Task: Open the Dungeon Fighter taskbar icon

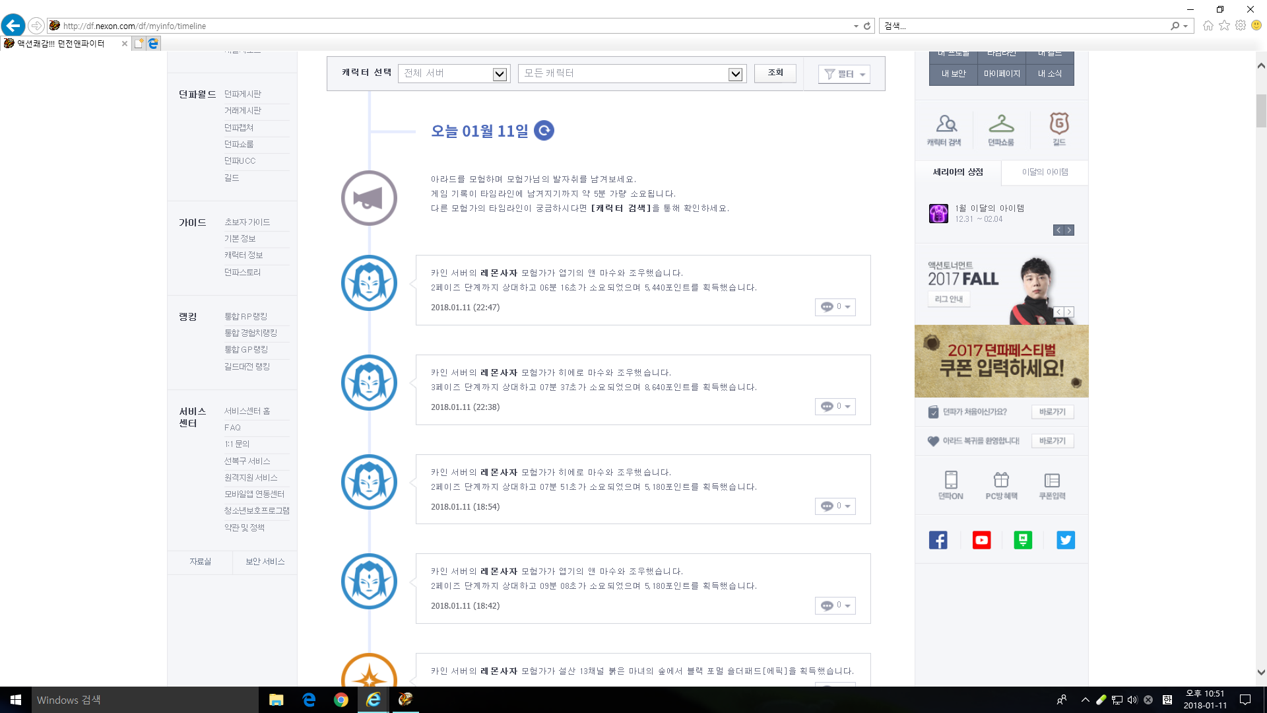Action: [405, 700]
